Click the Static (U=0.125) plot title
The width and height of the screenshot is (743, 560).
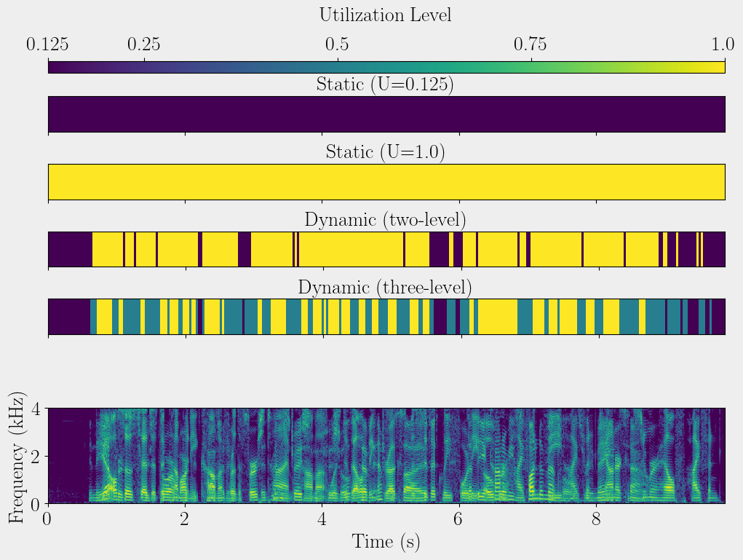[x=385, y=84]
